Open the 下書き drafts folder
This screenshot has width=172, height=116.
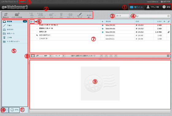point(15,25)
